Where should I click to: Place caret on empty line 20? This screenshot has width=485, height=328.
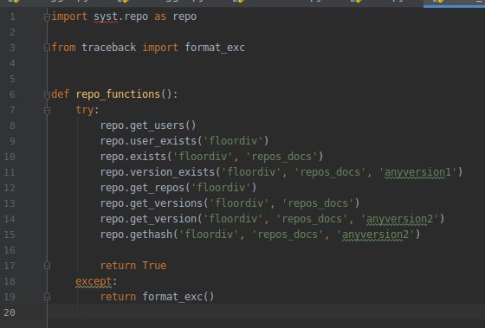click(266, 312)
